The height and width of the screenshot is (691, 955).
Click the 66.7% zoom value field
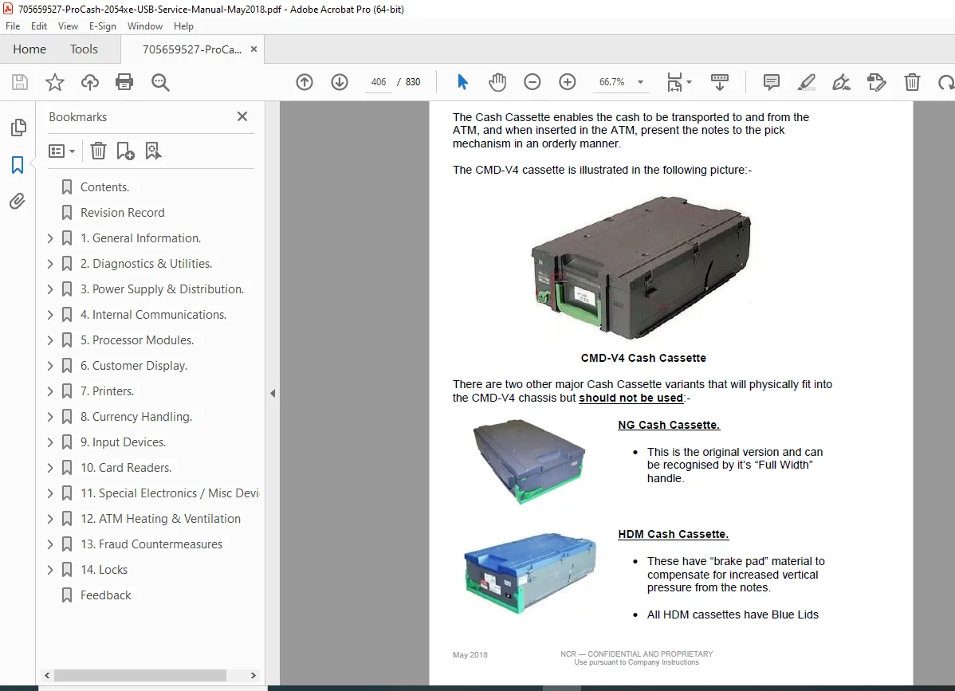coord(612,82)
